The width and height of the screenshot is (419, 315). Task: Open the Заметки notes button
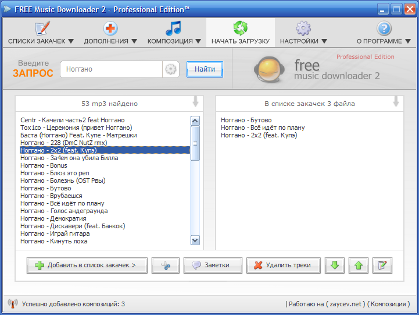point(213,266)
